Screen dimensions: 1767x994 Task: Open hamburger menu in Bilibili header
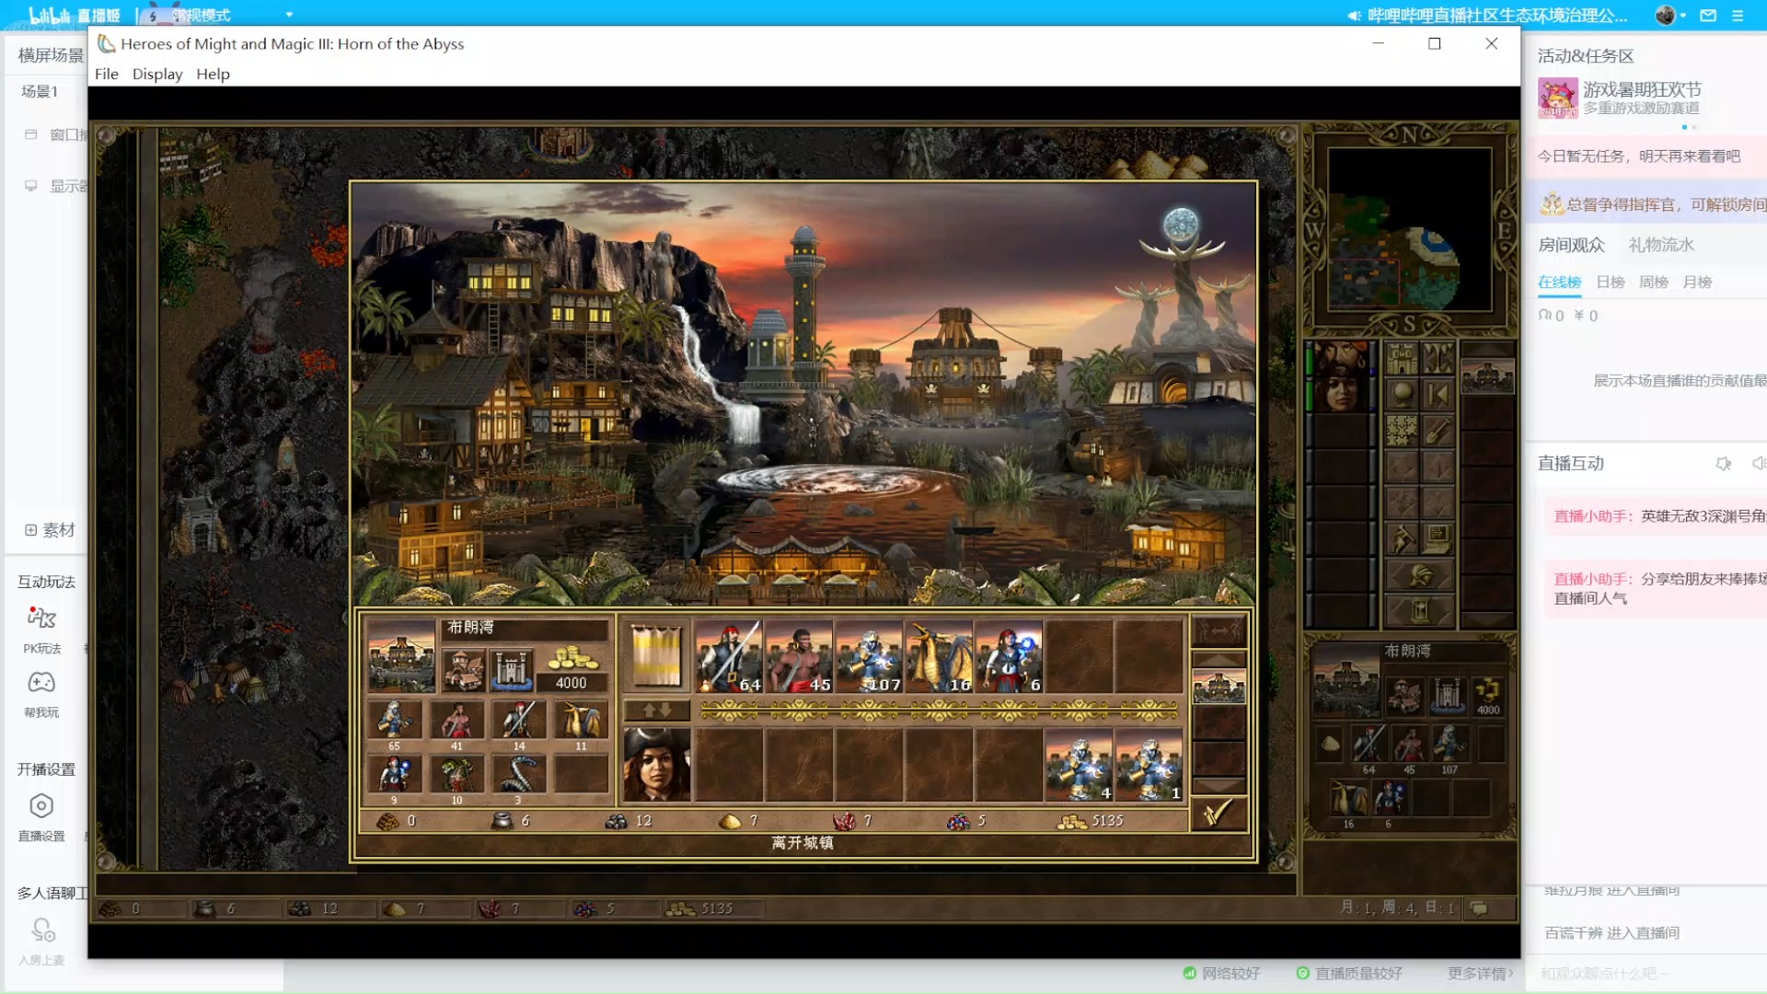[1738, 15]
